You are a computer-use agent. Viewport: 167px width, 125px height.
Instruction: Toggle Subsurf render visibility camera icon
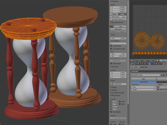coord(162,75)
